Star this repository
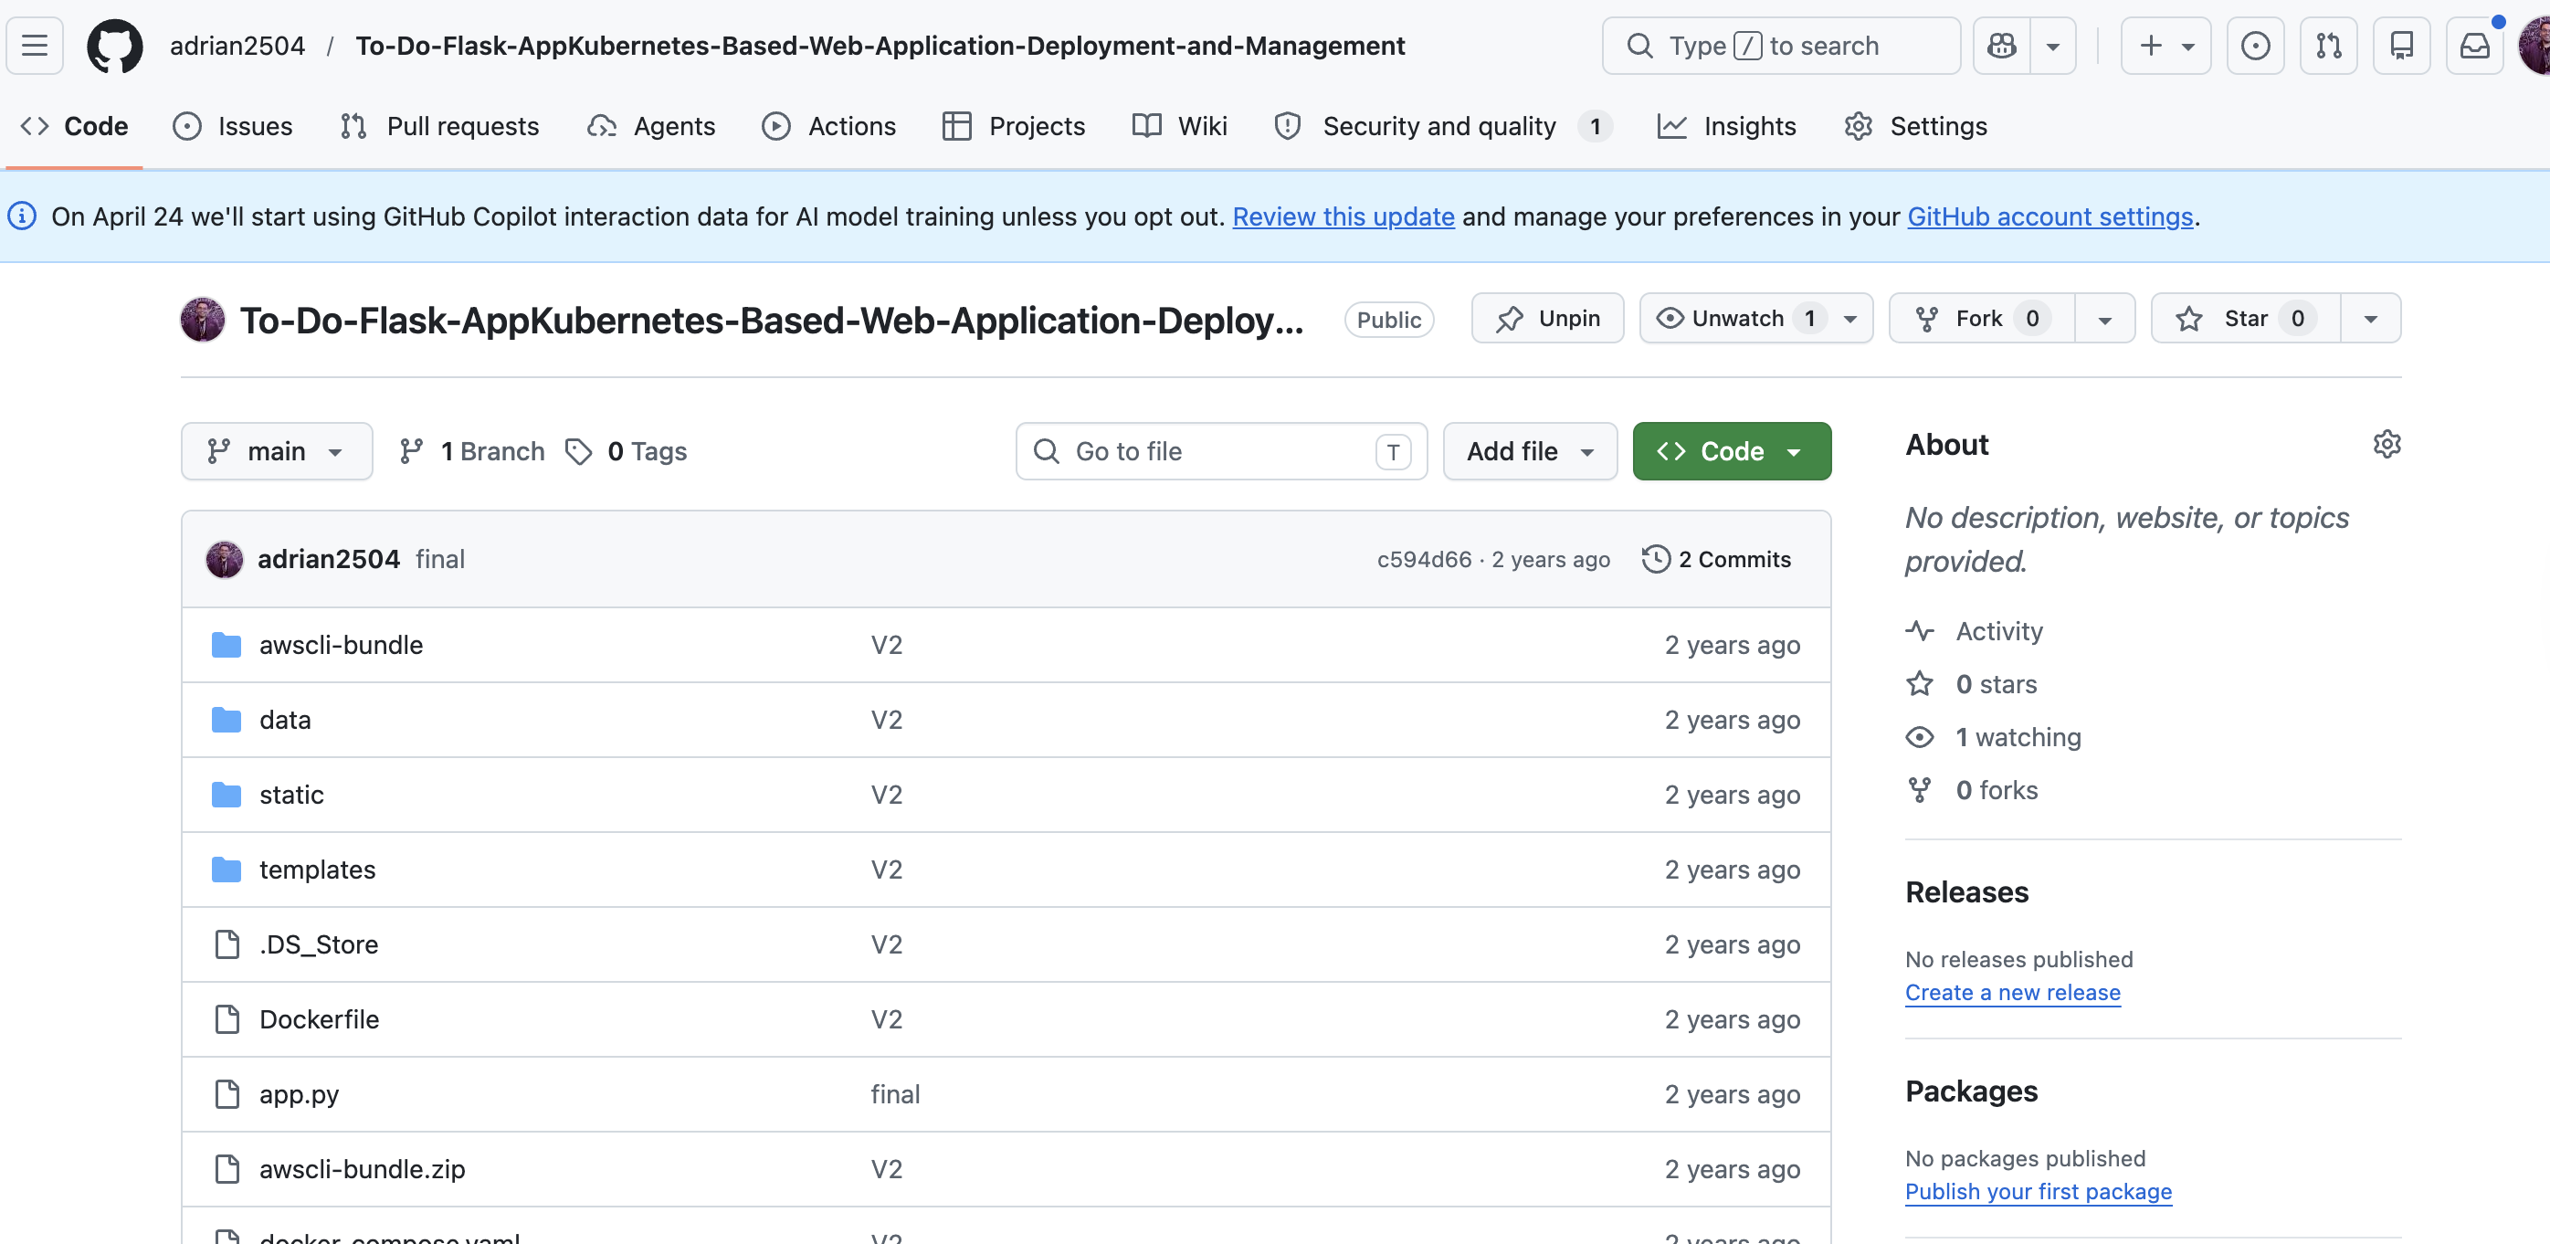This screenshot has width=2550, height=1244. [2246, 318]
